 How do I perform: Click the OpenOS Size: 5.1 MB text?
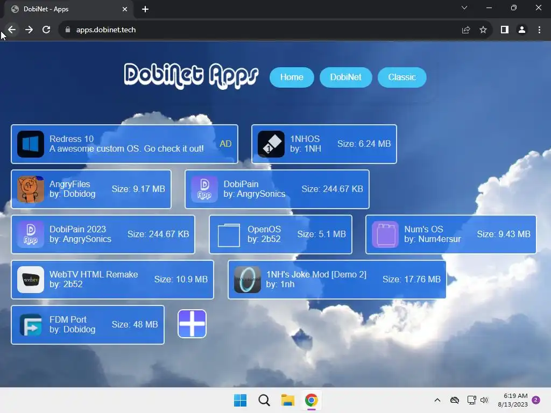[x=322, y=234]
